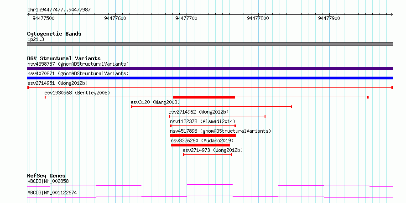The width and height of the screenshot is (406, 203).
Task: Open variant label esv2714951 (Wong2012b)
Action: pyautogui.click(x=58, y=83)
